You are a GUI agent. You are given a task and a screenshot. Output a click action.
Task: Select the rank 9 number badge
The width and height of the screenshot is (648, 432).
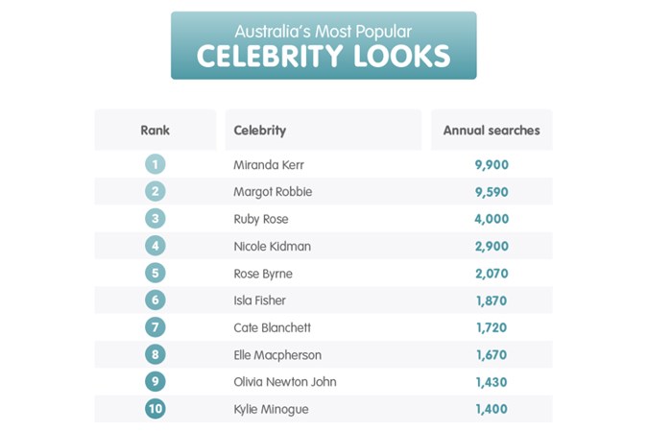point(155,381)
